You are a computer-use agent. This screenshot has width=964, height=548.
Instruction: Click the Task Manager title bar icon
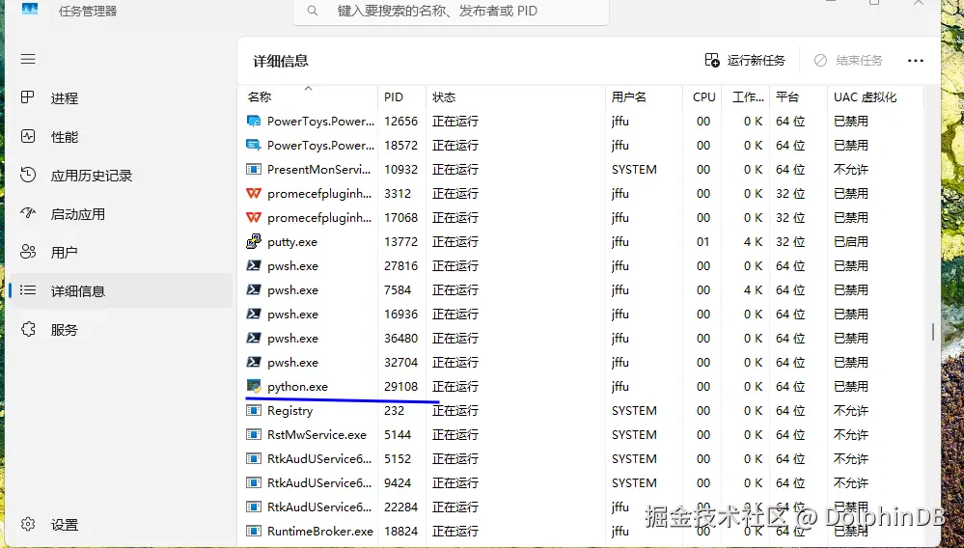30,9
